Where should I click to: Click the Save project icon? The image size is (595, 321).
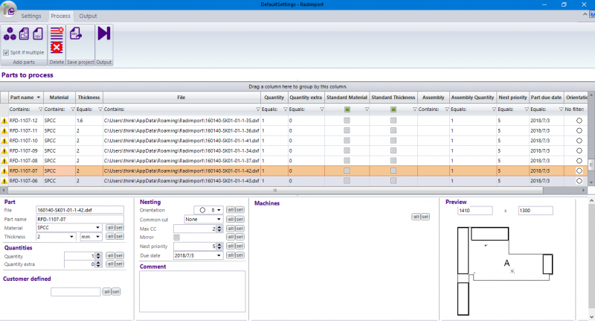tap(75, 34)
